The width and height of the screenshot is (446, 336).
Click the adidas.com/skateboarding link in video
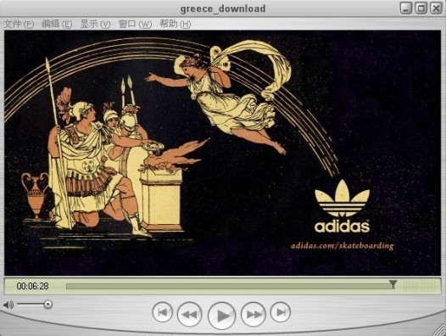[x=343, y=246]
